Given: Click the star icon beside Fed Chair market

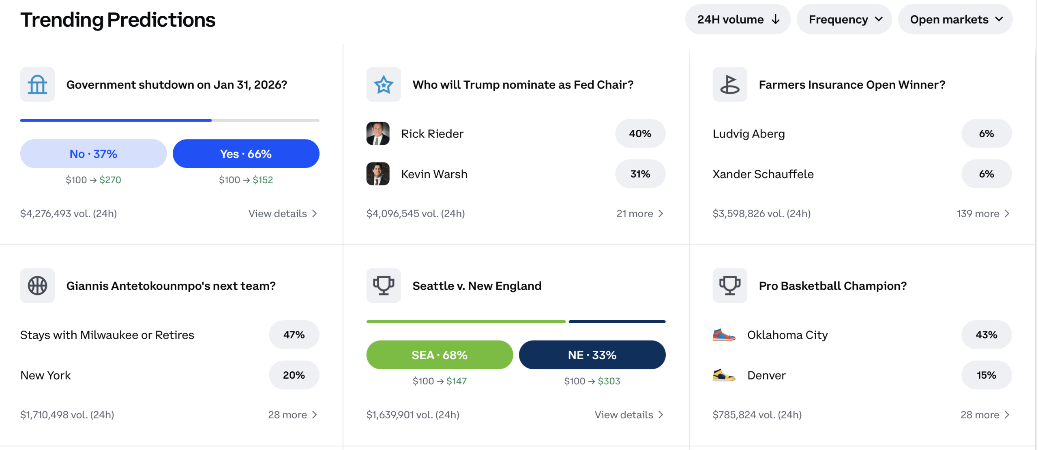Looking at the screenshot, I should pos(383,84).
